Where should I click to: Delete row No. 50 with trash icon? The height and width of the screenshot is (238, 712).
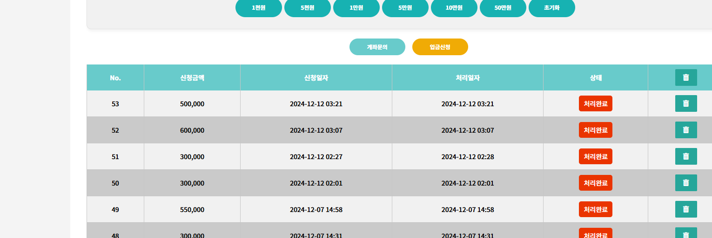pyautogui.click(x=686, y=183)
